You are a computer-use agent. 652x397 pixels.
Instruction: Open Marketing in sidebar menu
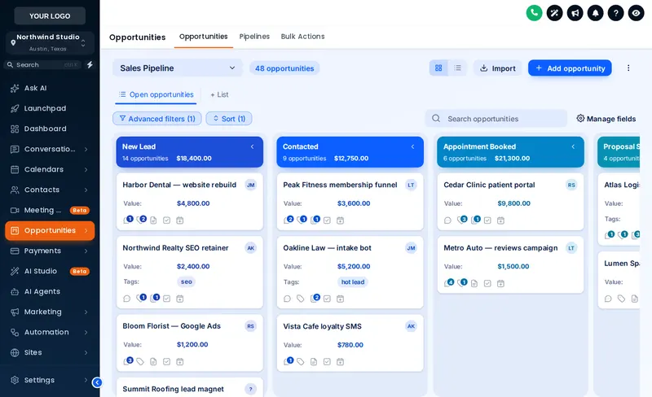tap(50, 312)
